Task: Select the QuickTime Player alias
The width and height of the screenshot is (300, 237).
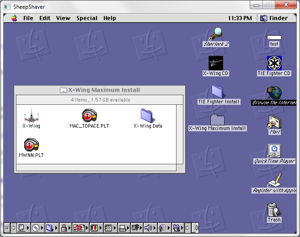Action: pyautogui.click(x=274, y=154)
